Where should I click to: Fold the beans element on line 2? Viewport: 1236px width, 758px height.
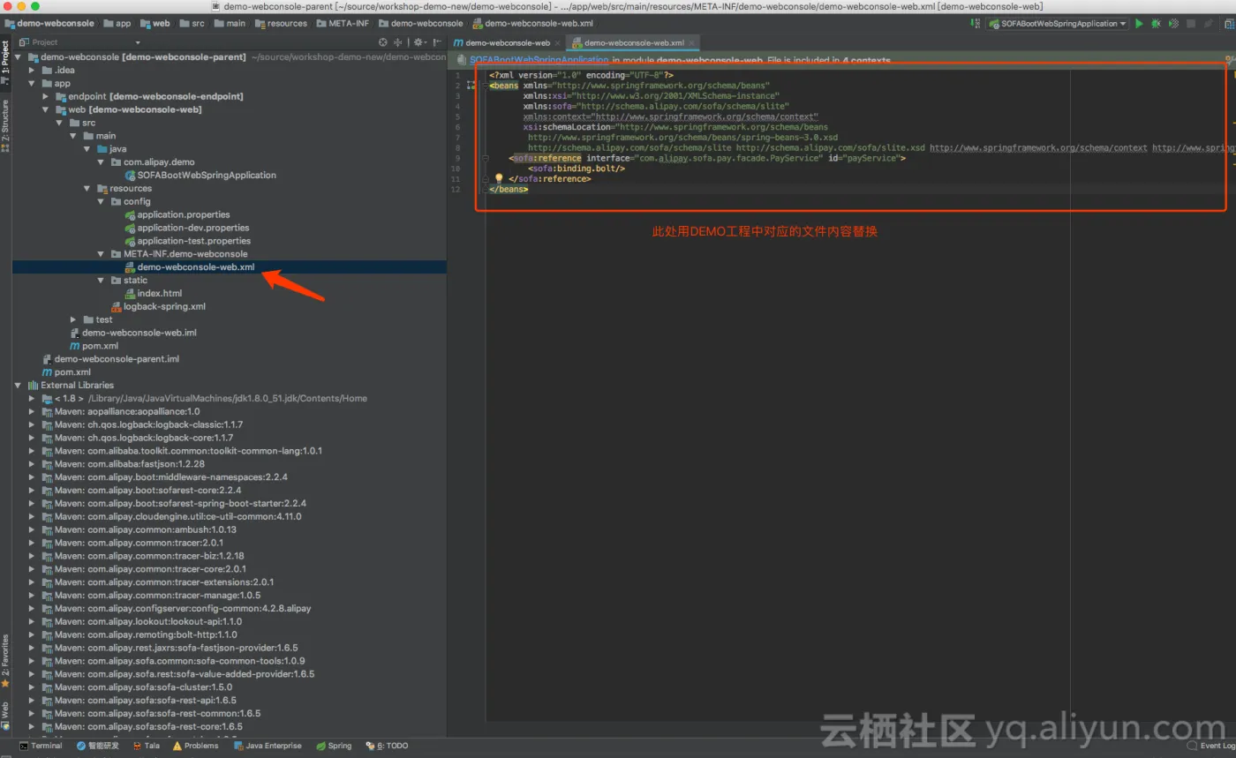click(x=484, y=86)
